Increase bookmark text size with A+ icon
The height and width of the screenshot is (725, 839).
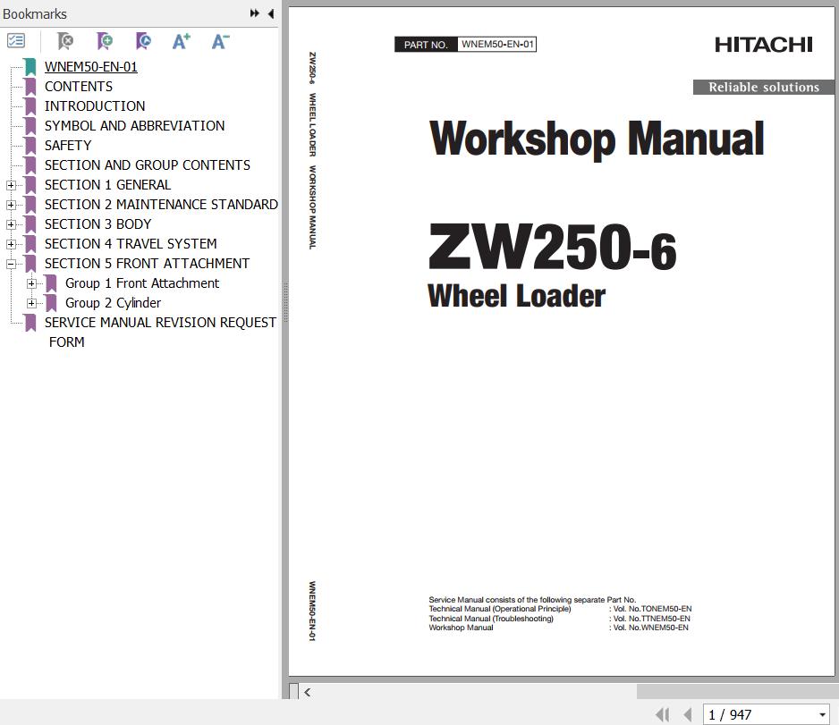coord(182,40)
